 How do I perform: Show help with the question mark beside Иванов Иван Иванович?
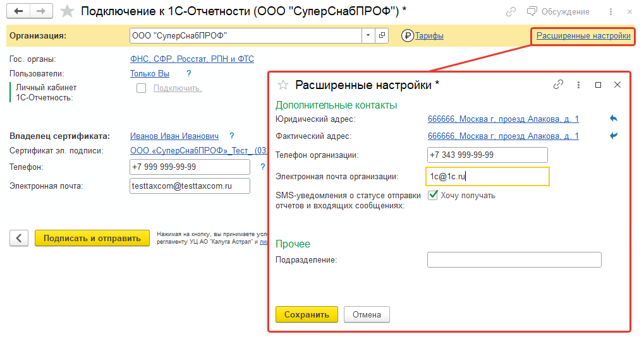click(x=232, y=136)
